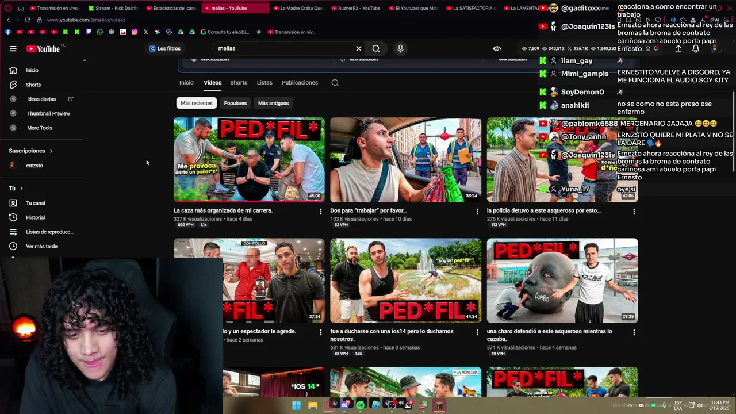This screenshot has height=414, width=736.
Task: Open "Dos para trabajar por favor" title
Action: 369,210
